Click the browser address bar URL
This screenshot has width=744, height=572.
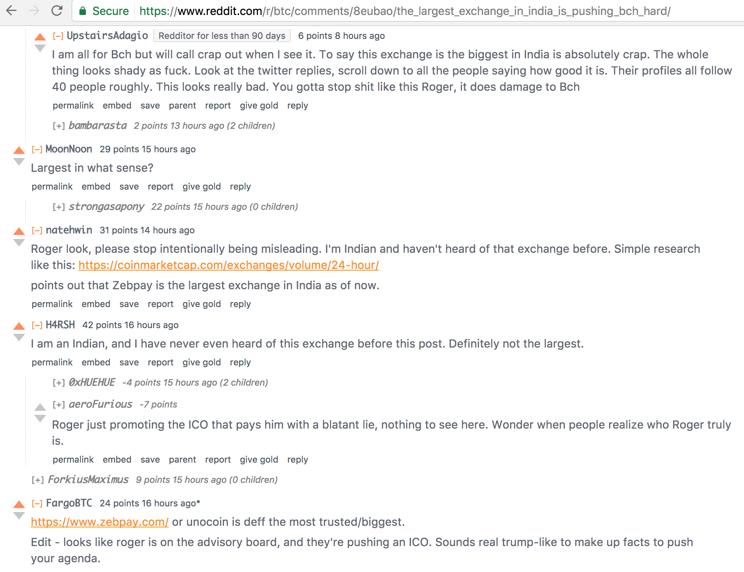pyautogui.click(x=405, y=11)
